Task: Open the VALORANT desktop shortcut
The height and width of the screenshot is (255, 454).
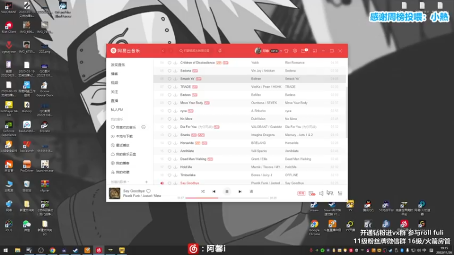Action: tap(9, 8)
